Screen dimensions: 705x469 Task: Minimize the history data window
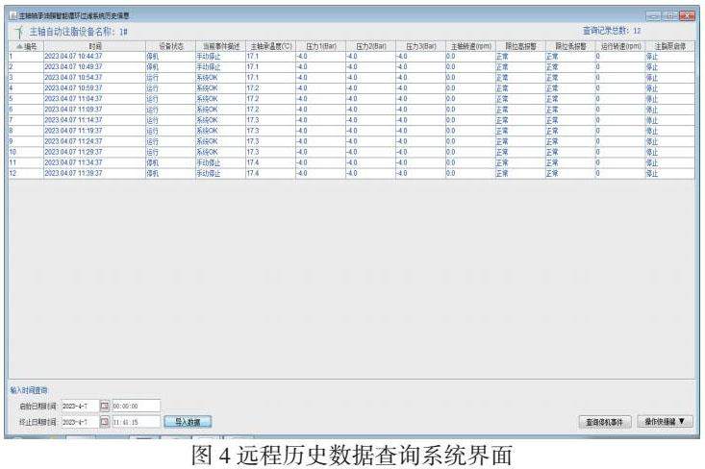pos(653,15)
